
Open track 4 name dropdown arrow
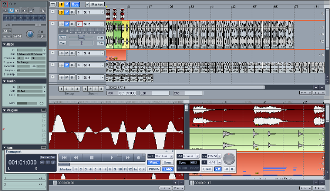coord(103,65)
